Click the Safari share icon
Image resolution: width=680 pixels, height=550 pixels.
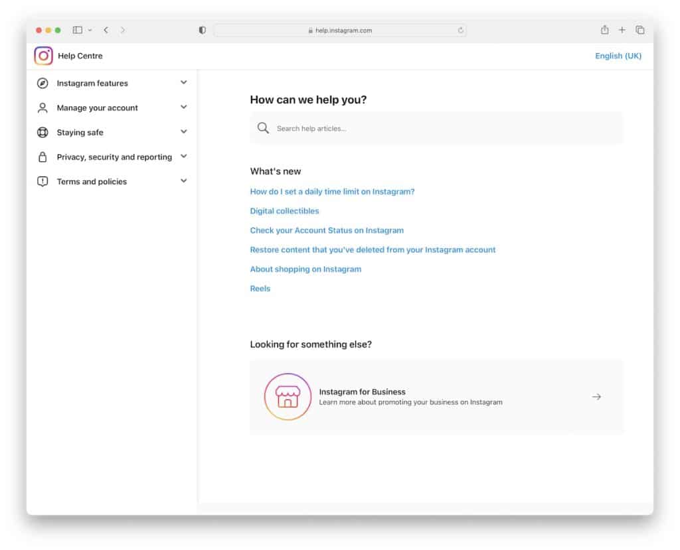tap(604, 30)
